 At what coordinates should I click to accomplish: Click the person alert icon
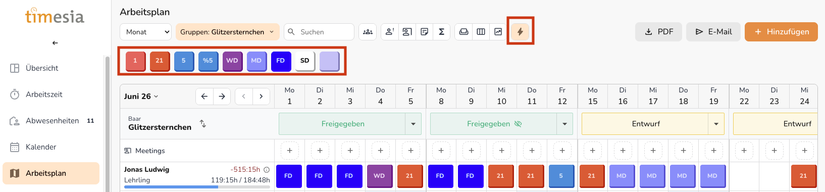click(390, 32)
